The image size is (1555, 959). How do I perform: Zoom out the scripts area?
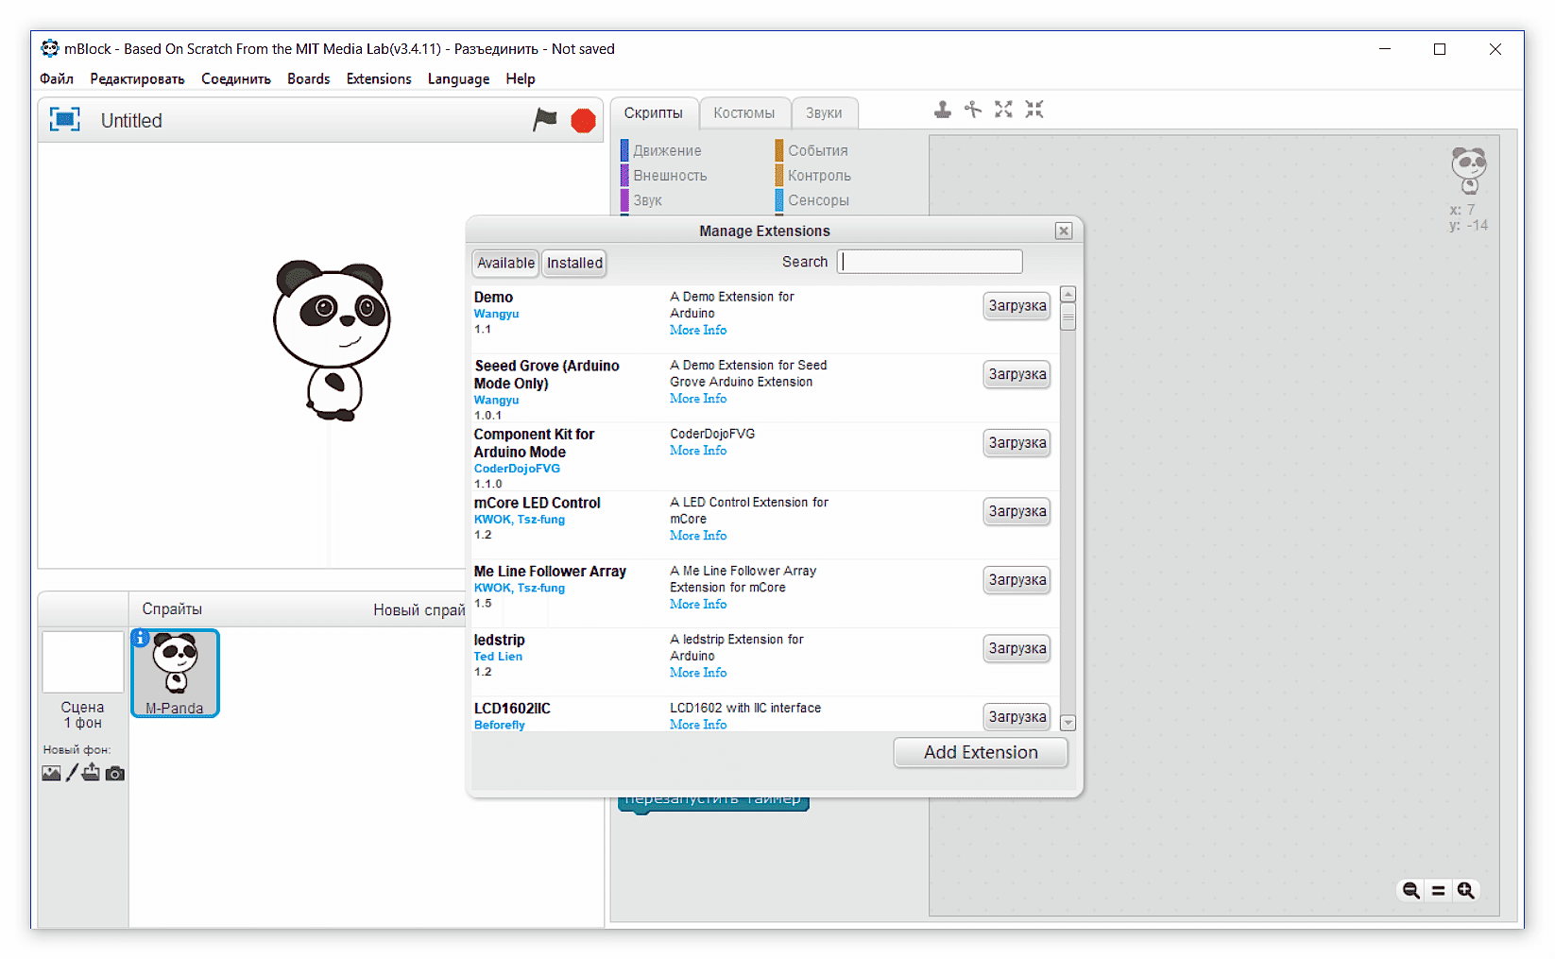tap(1410, 890)
